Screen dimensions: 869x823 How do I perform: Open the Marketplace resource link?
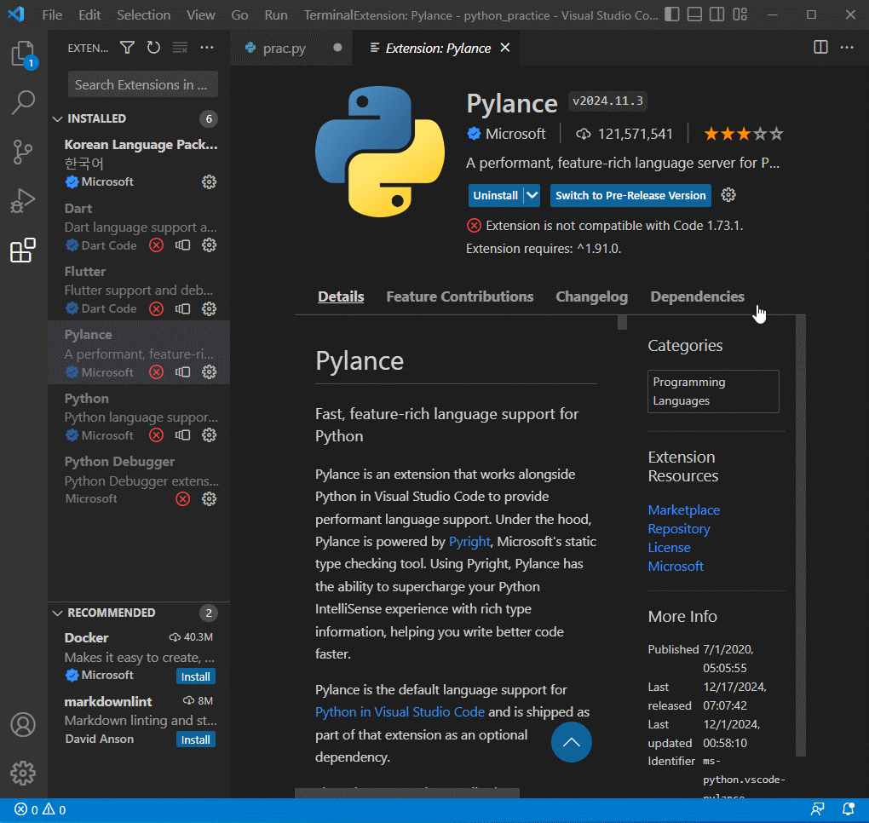(x=684, y=509)
